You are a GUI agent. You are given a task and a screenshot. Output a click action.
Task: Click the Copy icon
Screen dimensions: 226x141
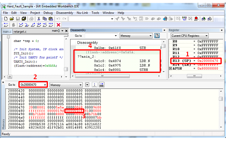pos(45,19)
